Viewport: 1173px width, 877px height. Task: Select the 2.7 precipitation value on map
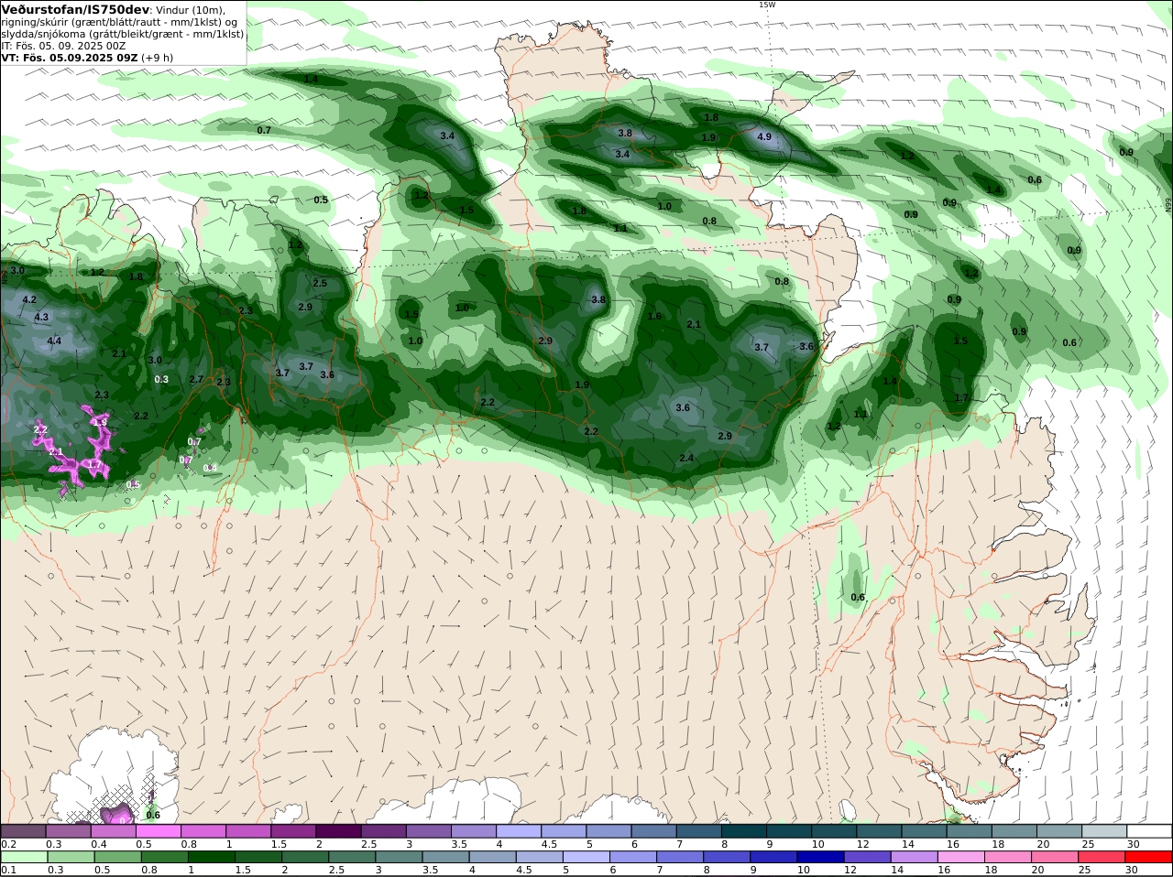[196, 380]
